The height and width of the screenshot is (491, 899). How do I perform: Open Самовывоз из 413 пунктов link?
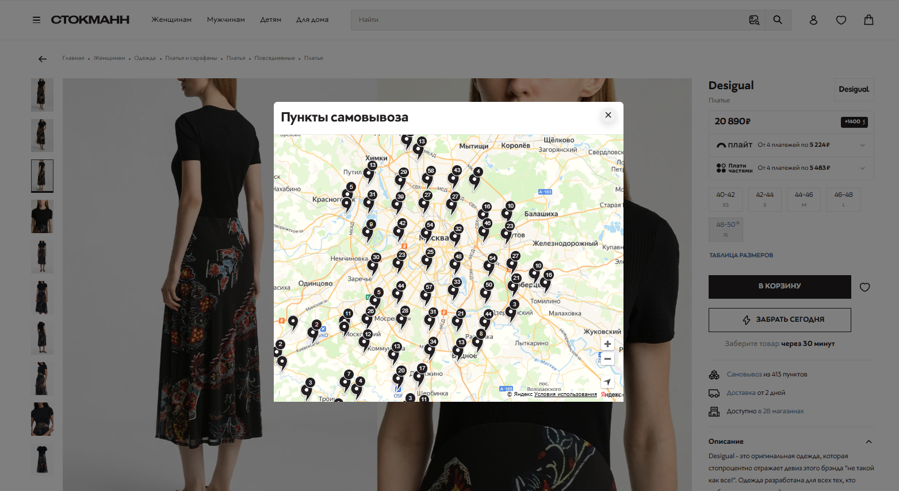[767, 375]
